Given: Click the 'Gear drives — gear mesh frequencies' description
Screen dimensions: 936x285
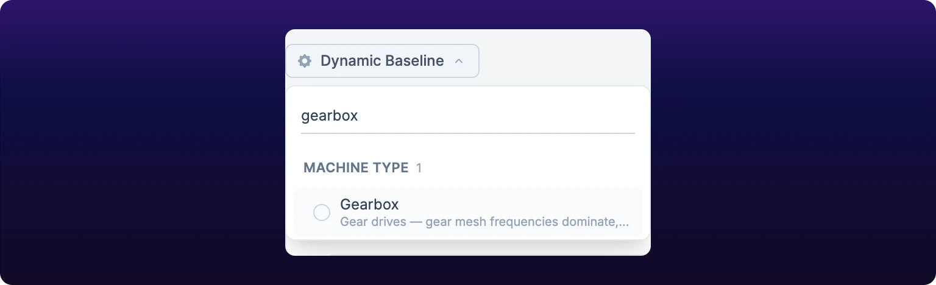Looking at the screenshot, I should 484,222.
